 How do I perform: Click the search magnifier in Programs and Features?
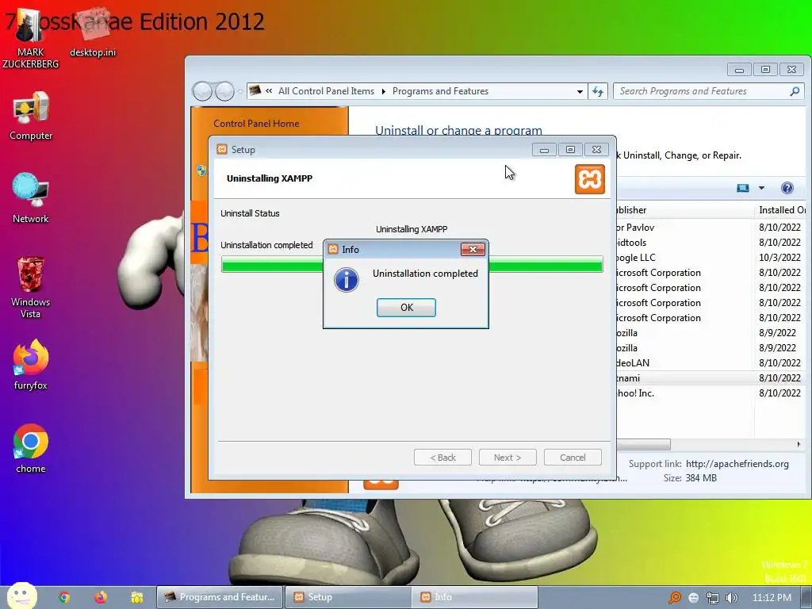[x=795, y=91]
